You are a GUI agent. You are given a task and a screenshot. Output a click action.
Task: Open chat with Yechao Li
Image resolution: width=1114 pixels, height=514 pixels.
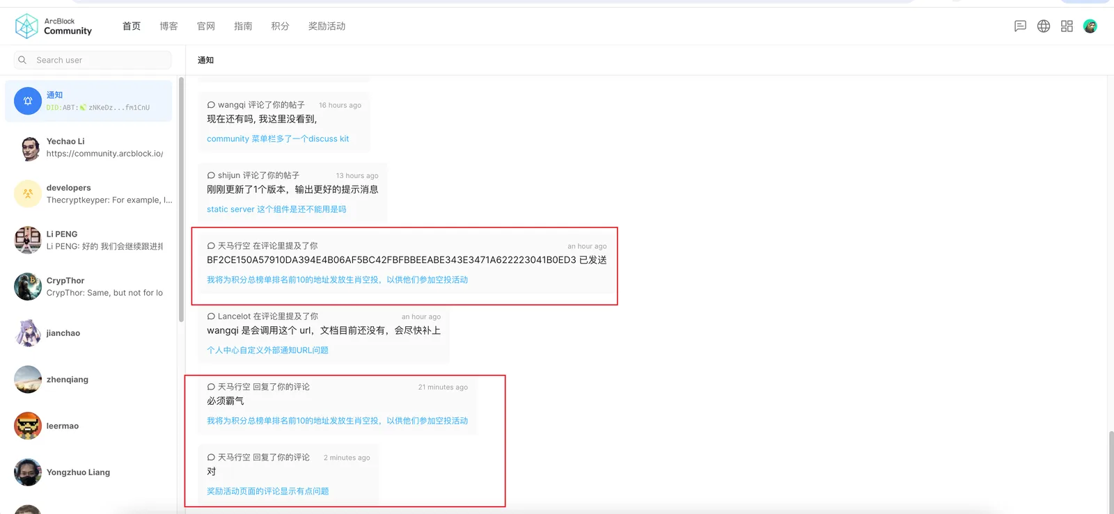tap(88, 147)
